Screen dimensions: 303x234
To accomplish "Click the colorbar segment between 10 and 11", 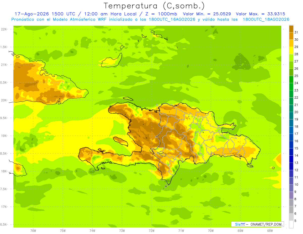I will point(291,181).
